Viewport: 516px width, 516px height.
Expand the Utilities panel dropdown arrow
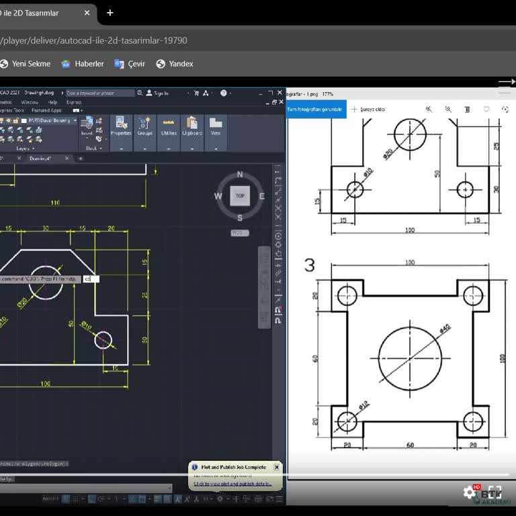pos(169,148)
